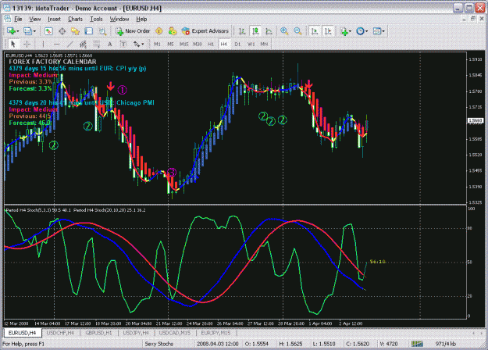This screenshot has width=488, height=350.
Task: Select the Fibonacci retracement tool
Action: [97, 45]
